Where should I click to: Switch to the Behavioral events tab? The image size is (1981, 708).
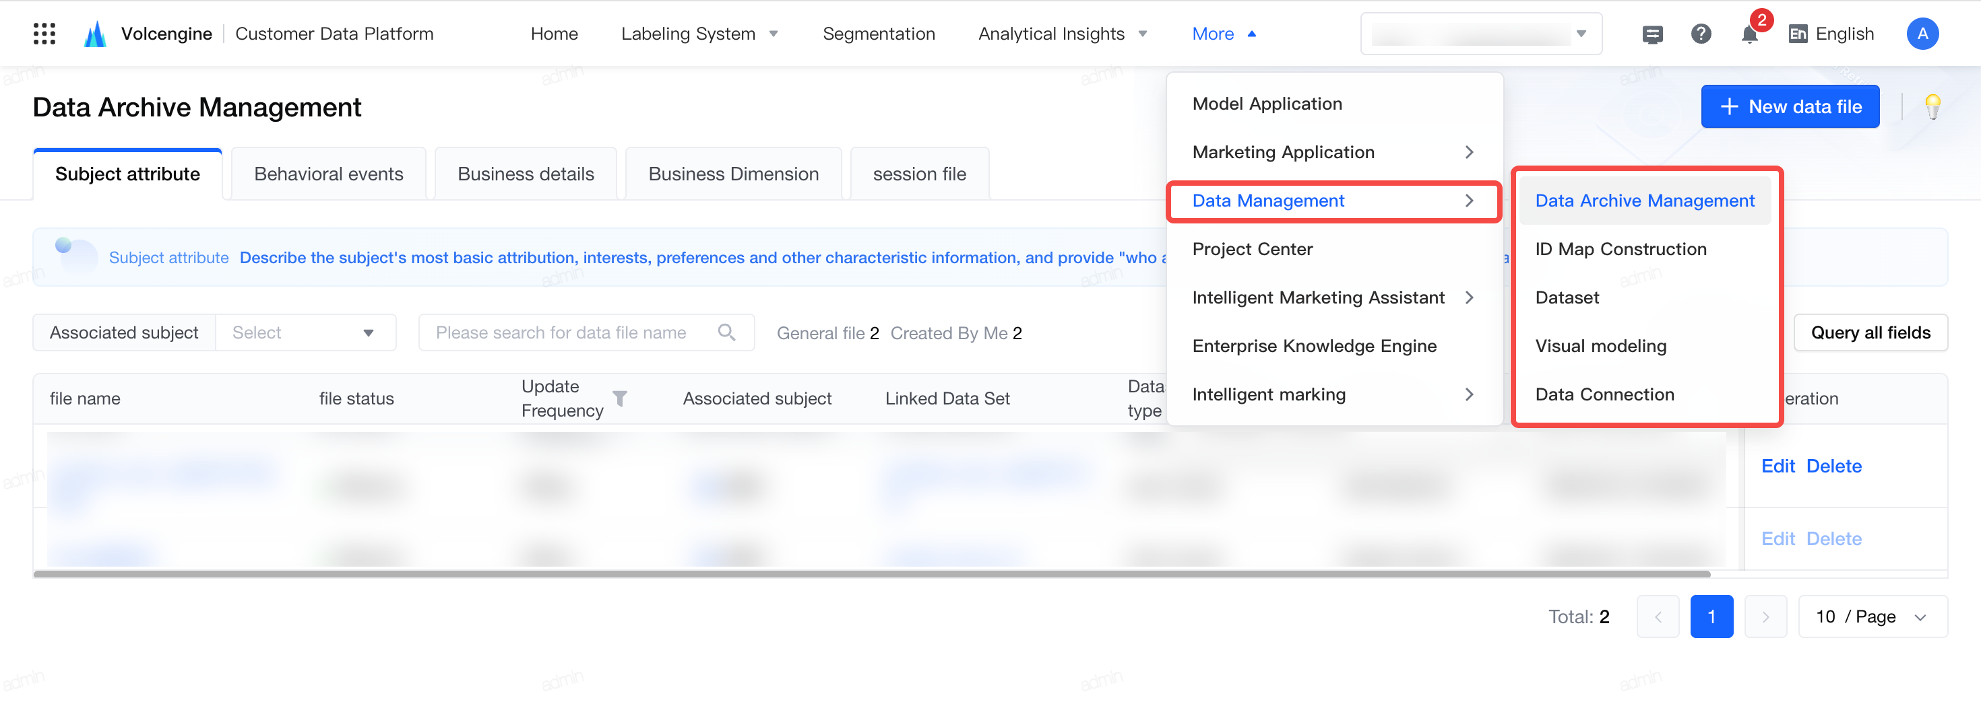[328, 174]
